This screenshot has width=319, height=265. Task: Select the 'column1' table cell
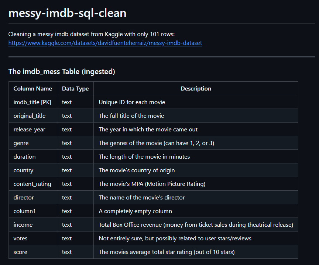click(24, 211)
